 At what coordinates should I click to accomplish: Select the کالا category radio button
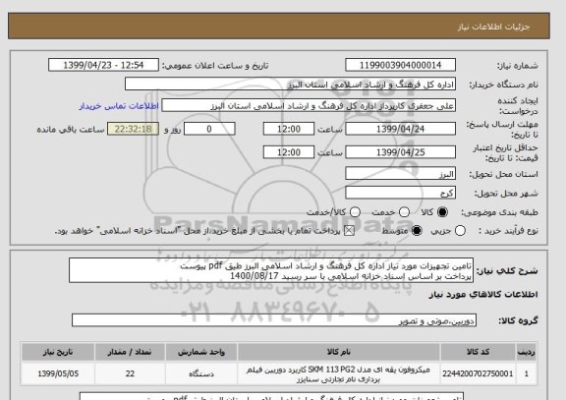pos(442,212)
